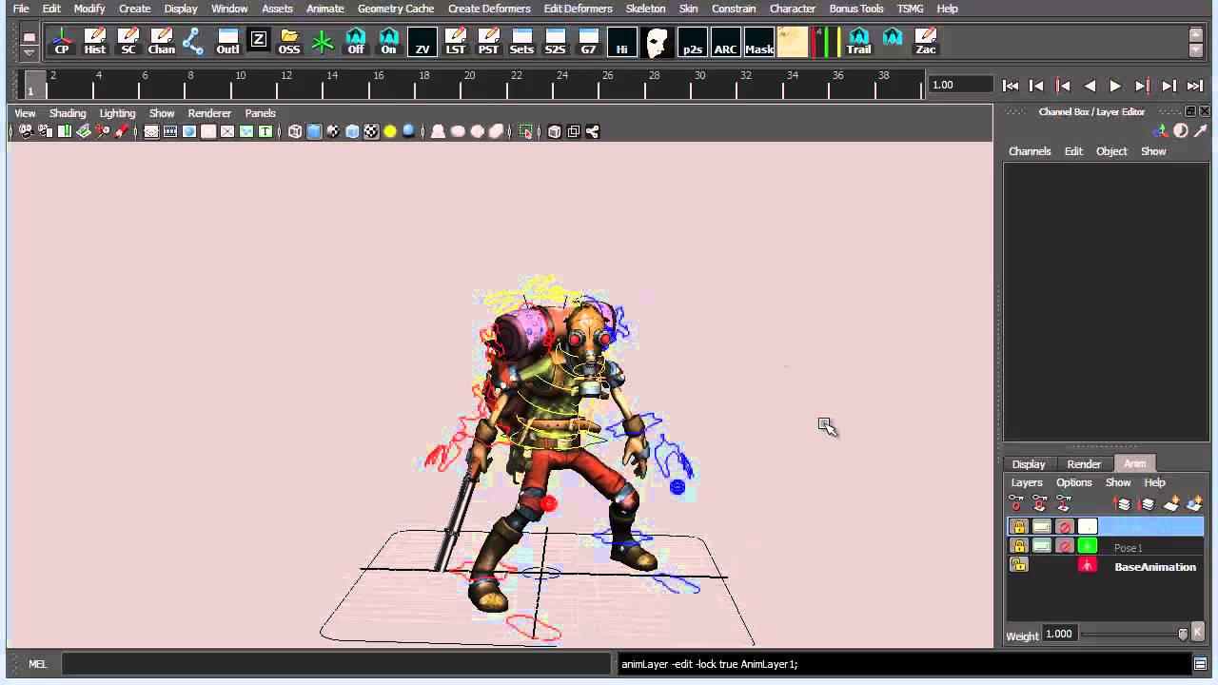Go to end of playback range
This screenshot has height=685, width=1218.
[x=1195, y=86]
